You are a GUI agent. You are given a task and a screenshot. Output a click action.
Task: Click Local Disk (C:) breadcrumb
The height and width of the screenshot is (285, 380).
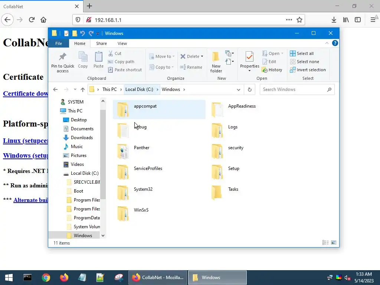tap(140, 89)
